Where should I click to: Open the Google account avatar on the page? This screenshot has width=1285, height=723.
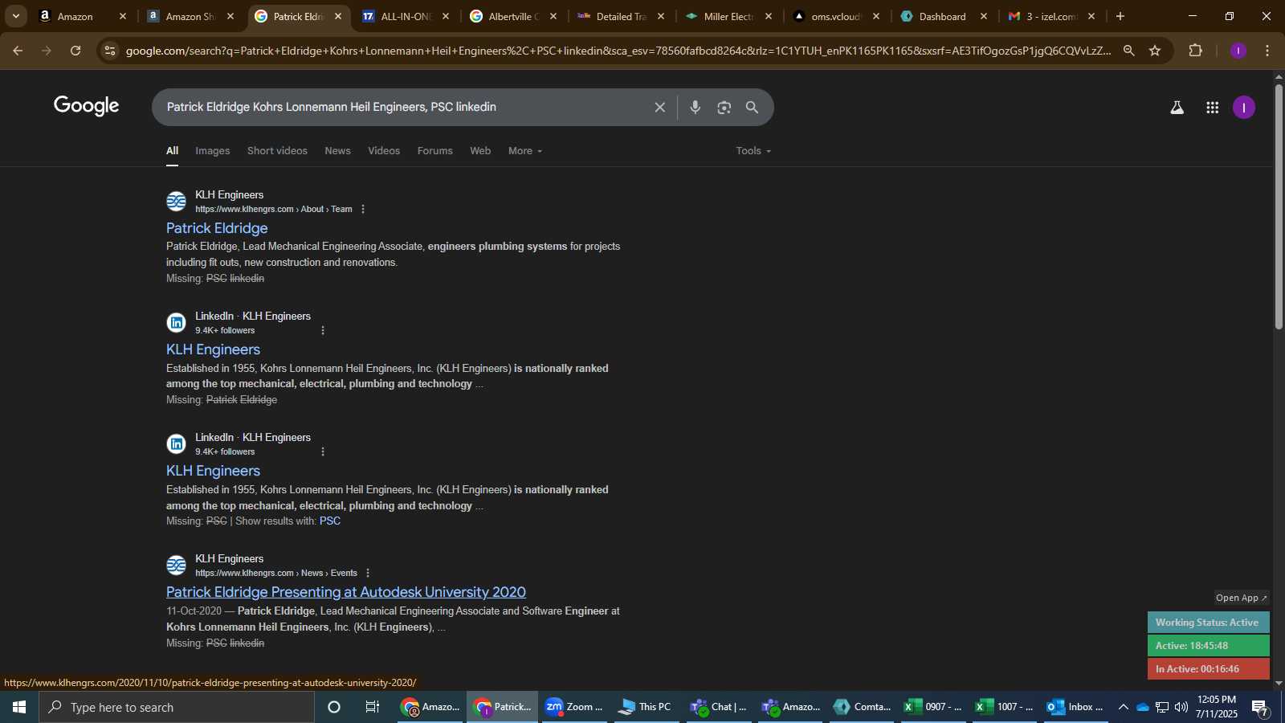click(1243, 107)
